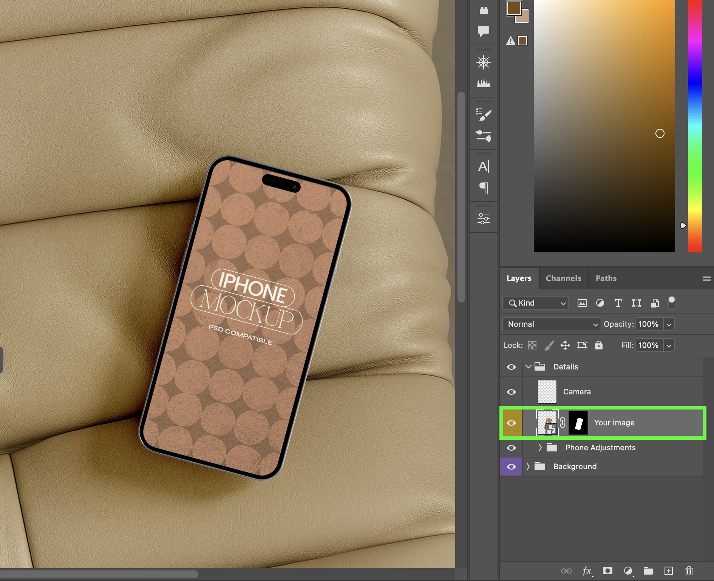Click the in-gamut color swatch

tap(522, 41)
